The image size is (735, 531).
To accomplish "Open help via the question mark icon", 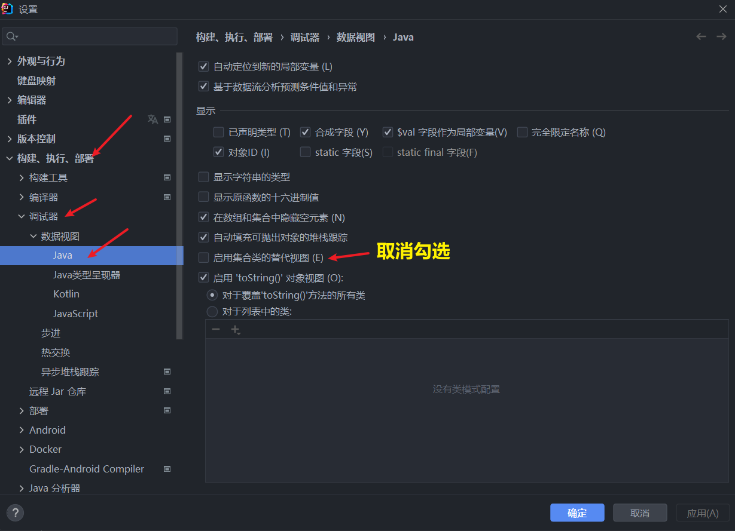I will click(x=15, y=512).
